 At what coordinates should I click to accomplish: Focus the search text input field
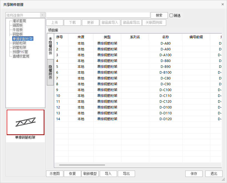coord(98,15)
